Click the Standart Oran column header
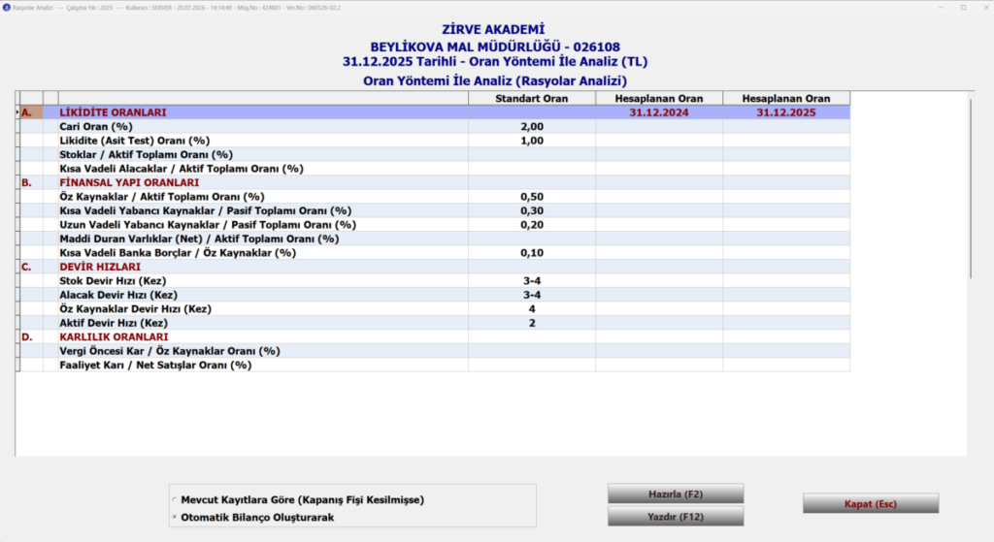994x542 pixels. click(x=532, y=99)
